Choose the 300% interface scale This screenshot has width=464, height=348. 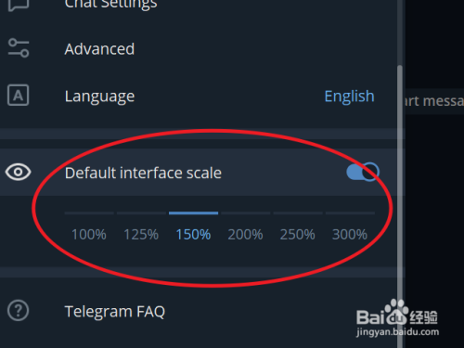[350, 234]
